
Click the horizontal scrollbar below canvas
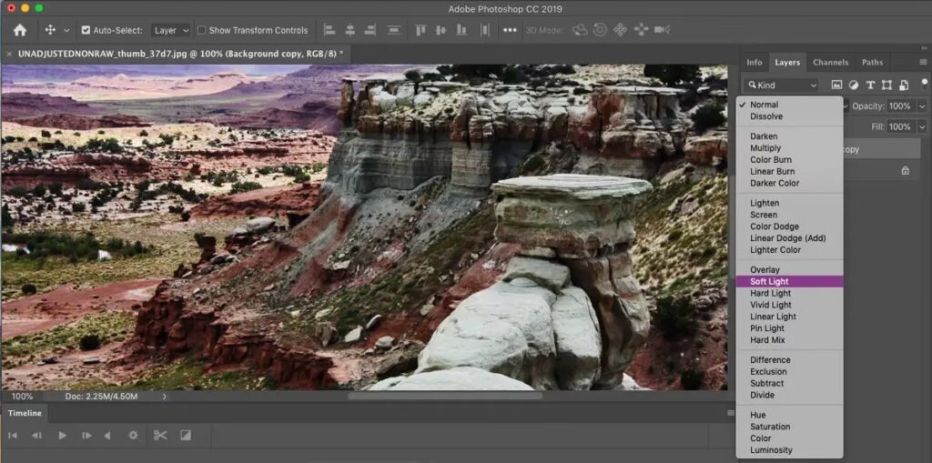pyautogui.click(x=445, y=396)
